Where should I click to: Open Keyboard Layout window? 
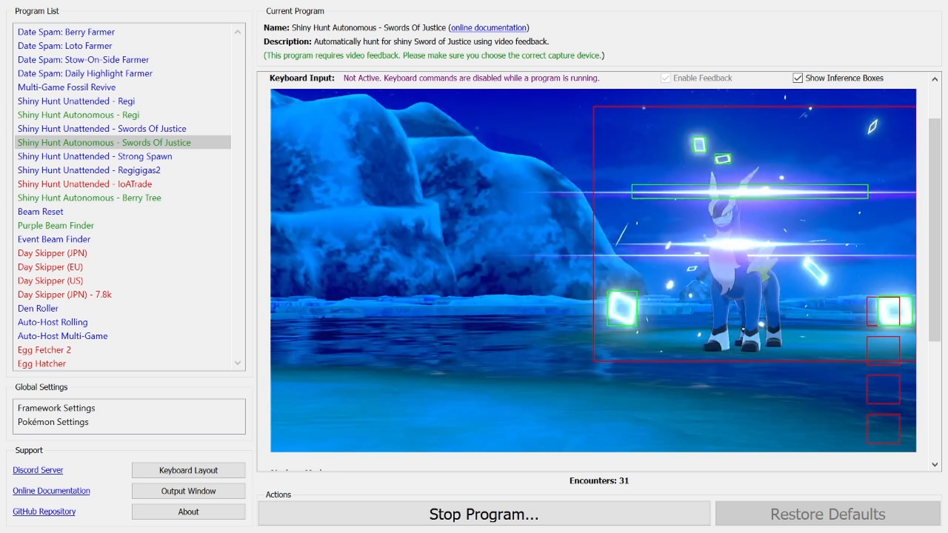coord(188,470)
